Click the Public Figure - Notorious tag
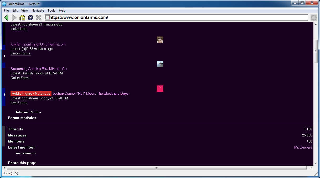The image size is (320, 178). click(x=31, y=94)
